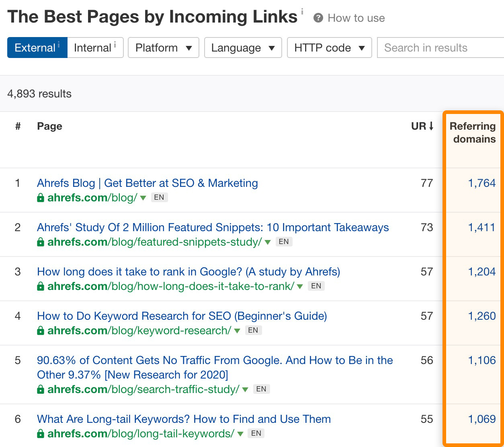Click 1,764 referring domains count
Screen dimensions: 504x447
[481, 183]
